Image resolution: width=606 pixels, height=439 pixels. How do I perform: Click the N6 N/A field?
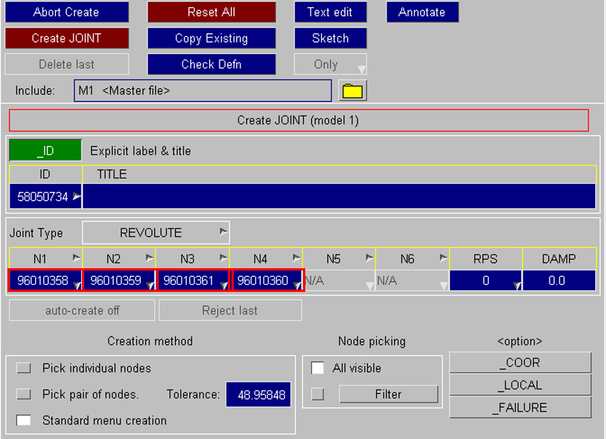(x=412, y=280)
